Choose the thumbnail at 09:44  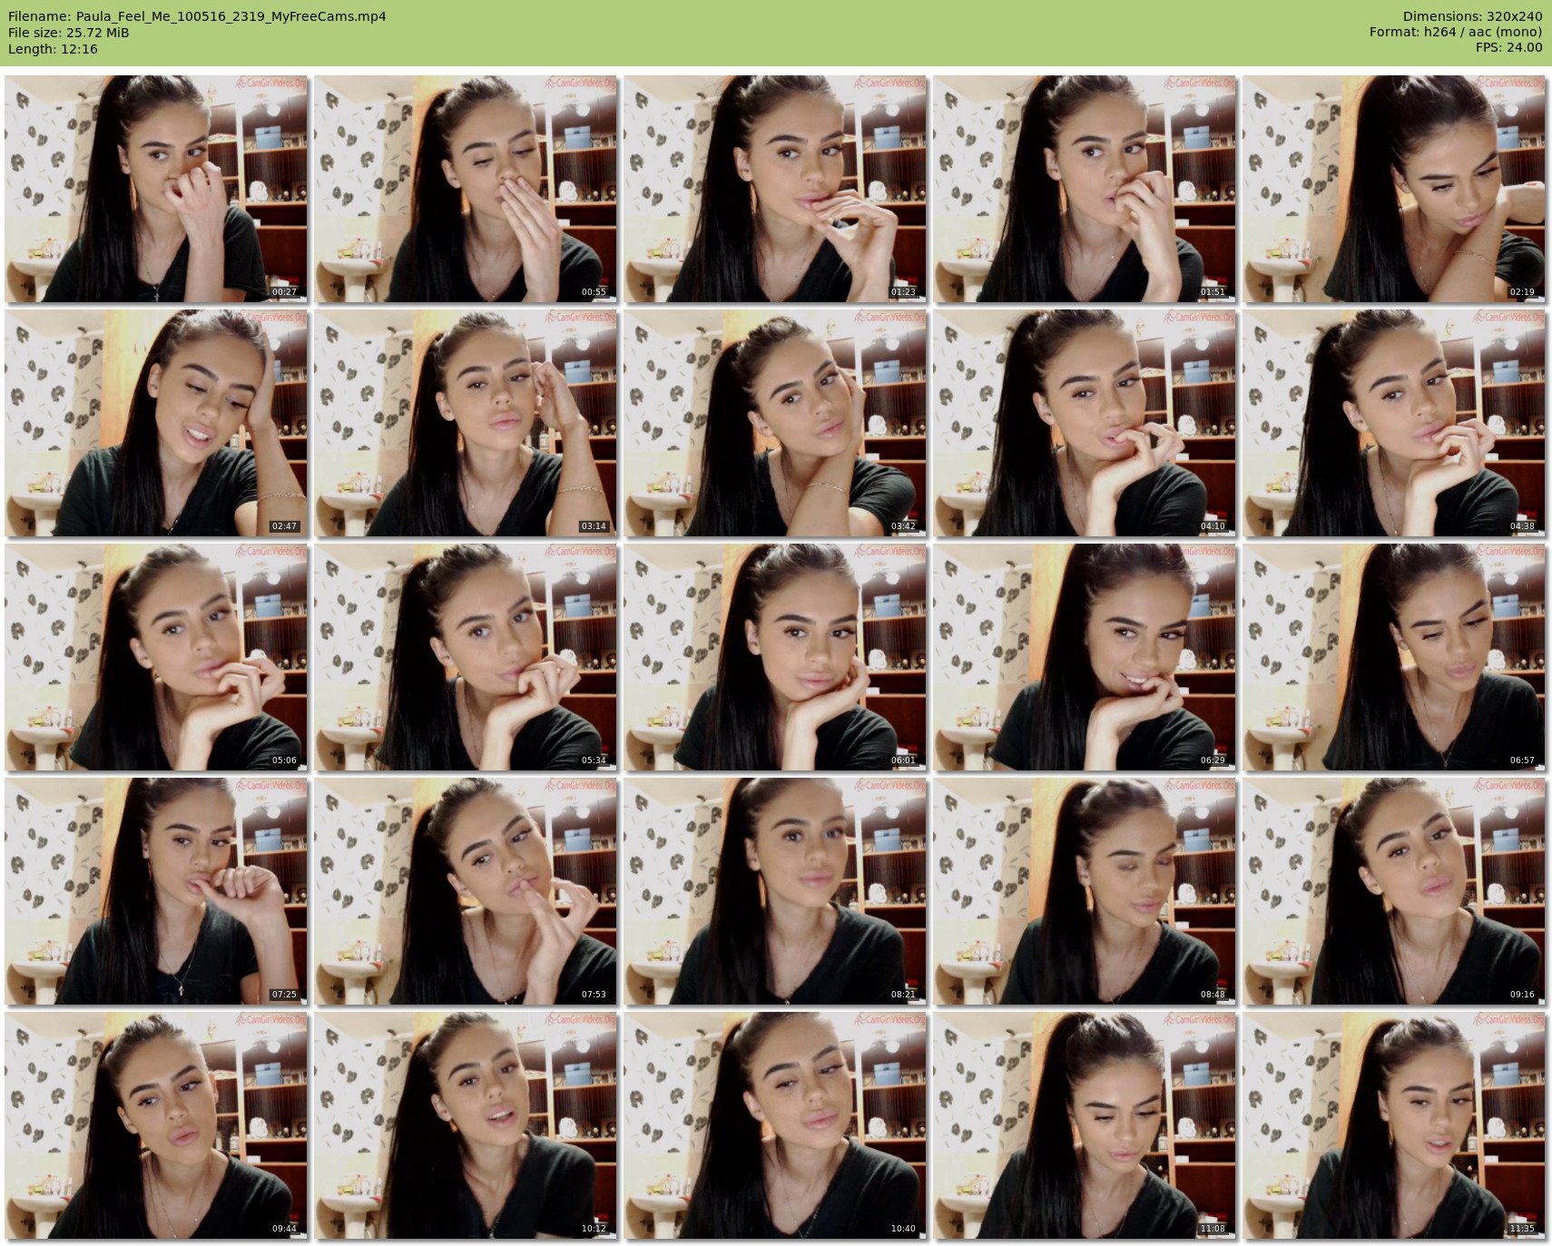click(156, 1125)
